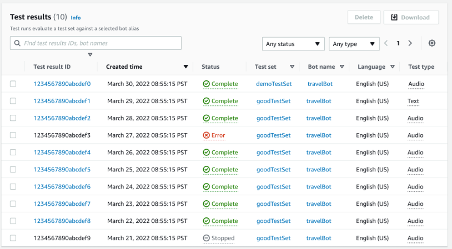This screenshot has width=452, height=249.
Task: Select checkbox for test result 1234567890abcdef0
Action: pos(13,84)
